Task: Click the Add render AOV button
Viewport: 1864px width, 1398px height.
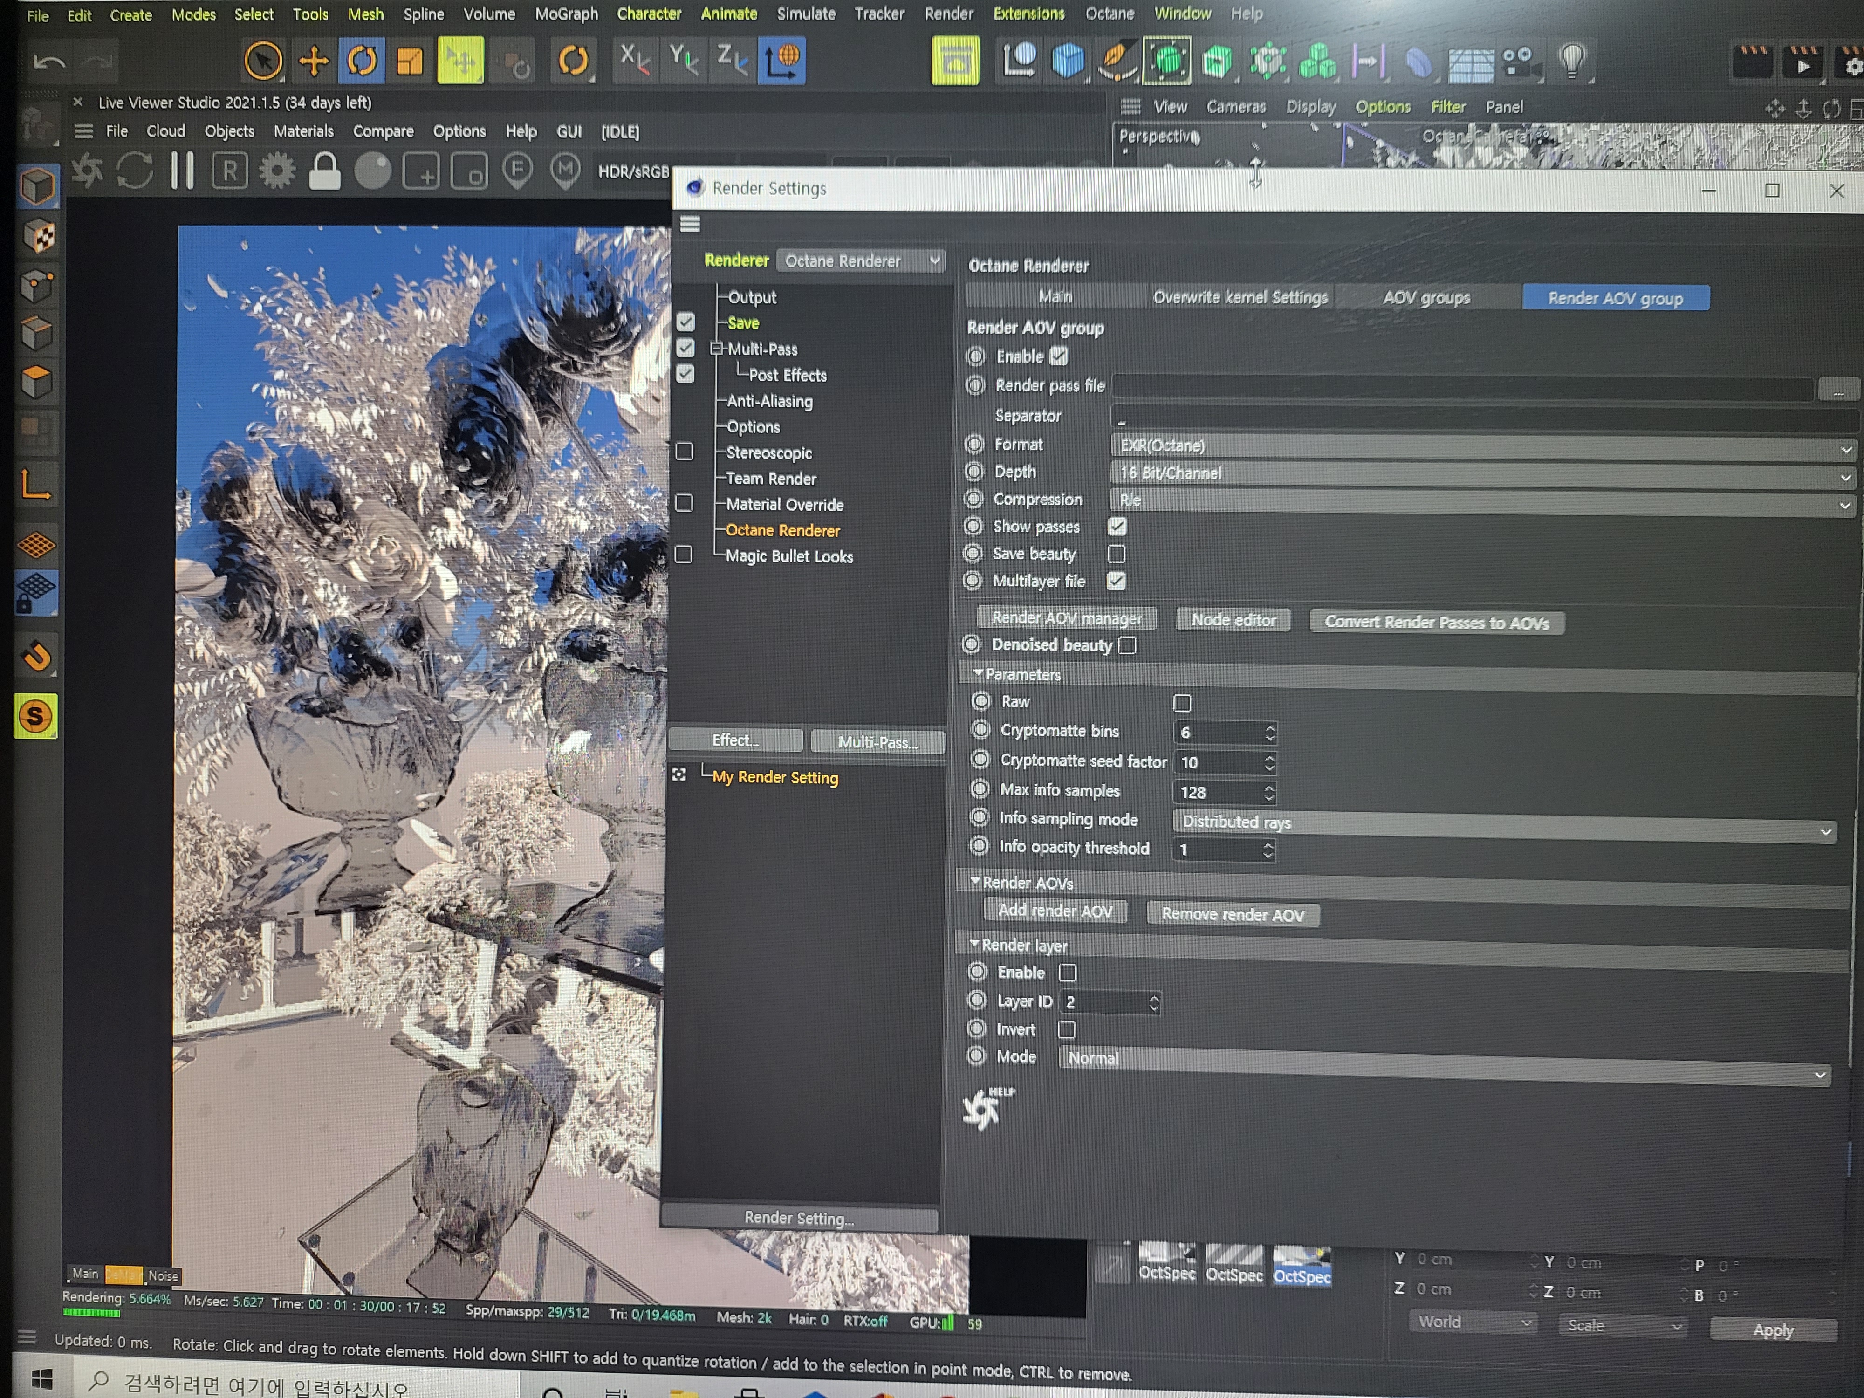Action: coord(1055,911)
